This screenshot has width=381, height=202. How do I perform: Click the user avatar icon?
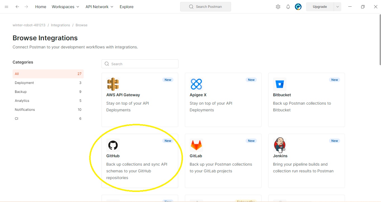pyautogui.click(x=298, y=7)
